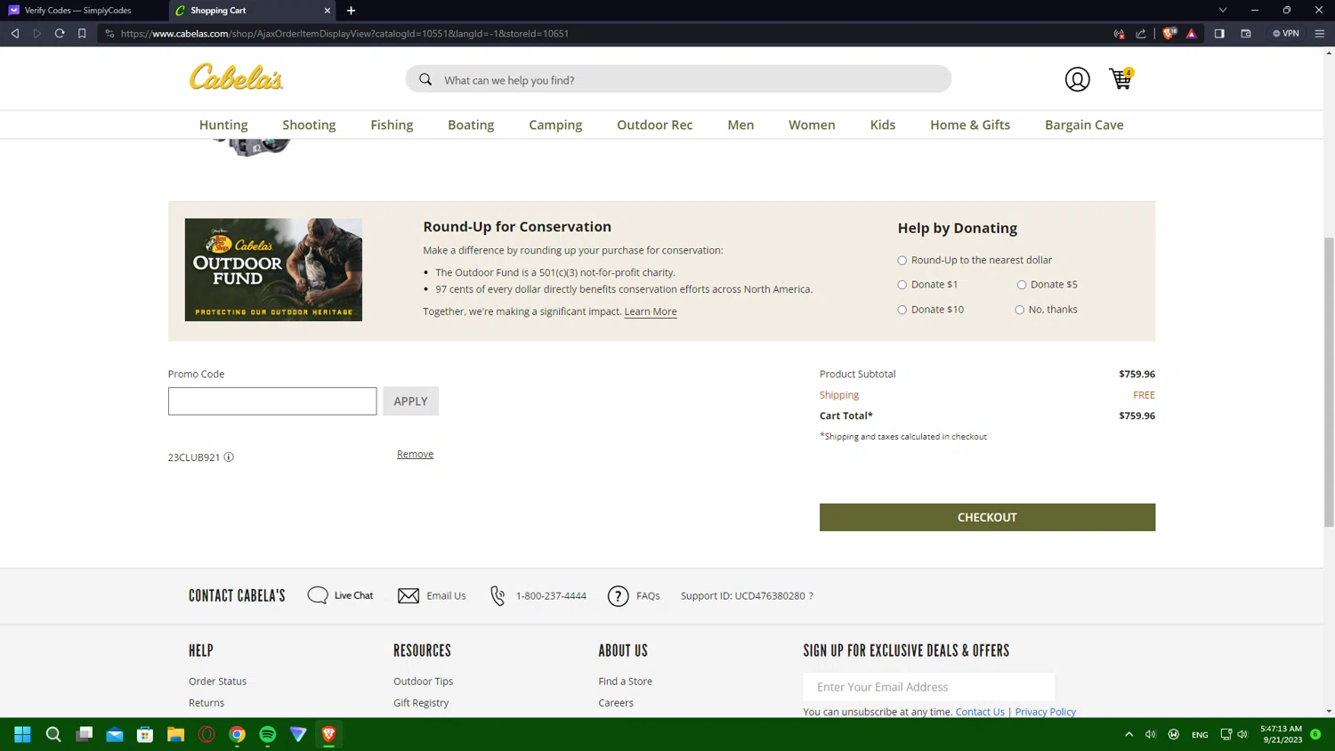Open the Order Status link
Screen dimensions: 1335x751
click(217, 681)
